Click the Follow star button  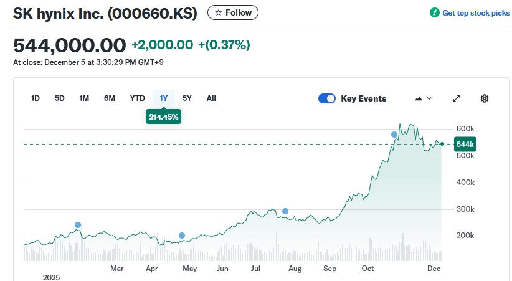pos(233,12)
